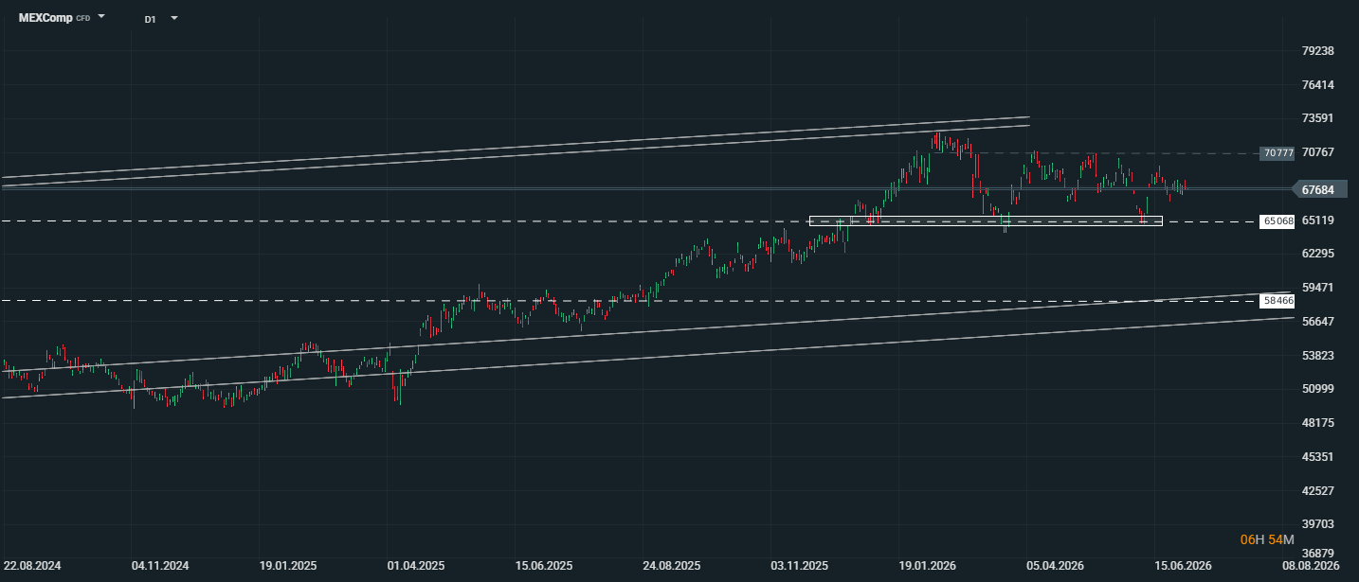Screen dimensions: 1359x582
Task: Click the 06H 54M candle countdown timer
Action: (x=1266, y=539)
